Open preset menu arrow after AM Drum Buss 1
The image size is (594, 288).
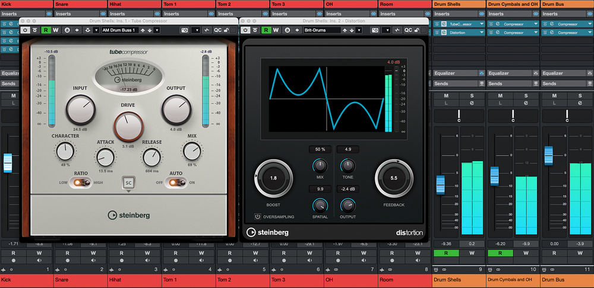[157, 30]
